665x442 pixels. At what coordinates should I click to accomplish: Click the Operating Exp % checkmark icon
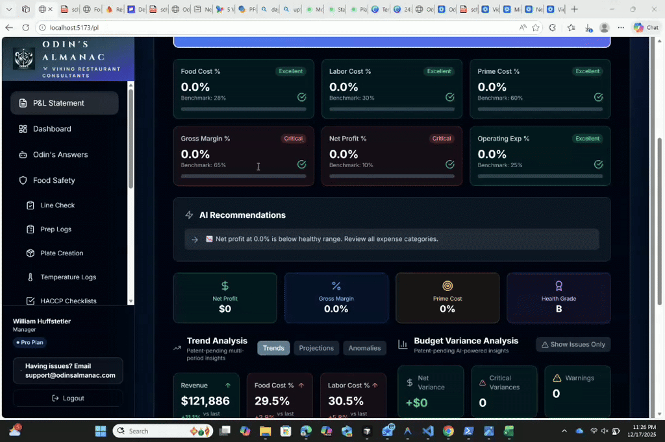598,164
